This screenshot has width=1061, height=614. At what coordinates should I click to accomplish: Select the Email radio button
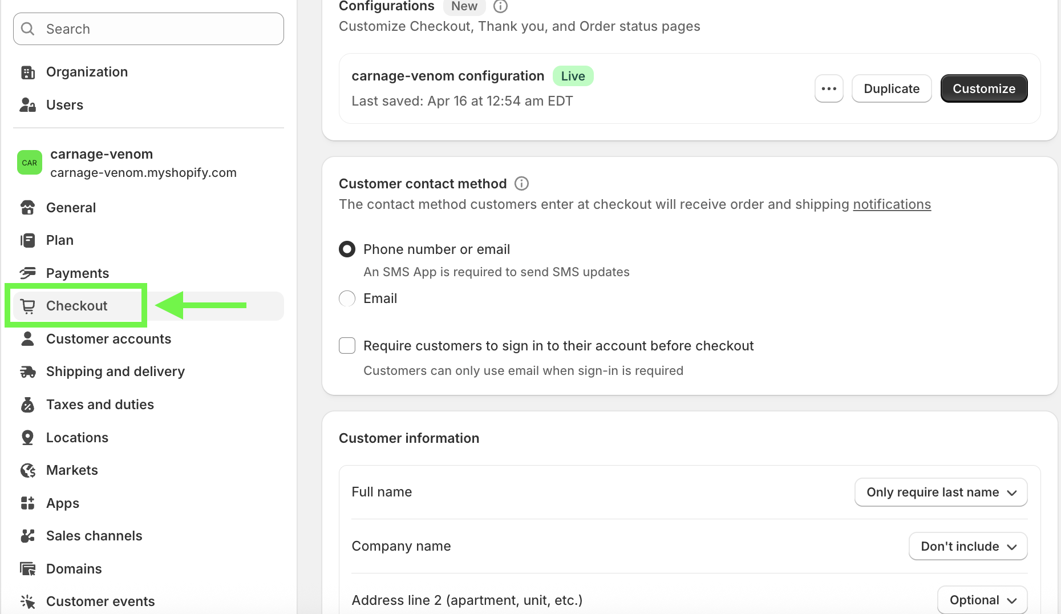click(347, 298)
